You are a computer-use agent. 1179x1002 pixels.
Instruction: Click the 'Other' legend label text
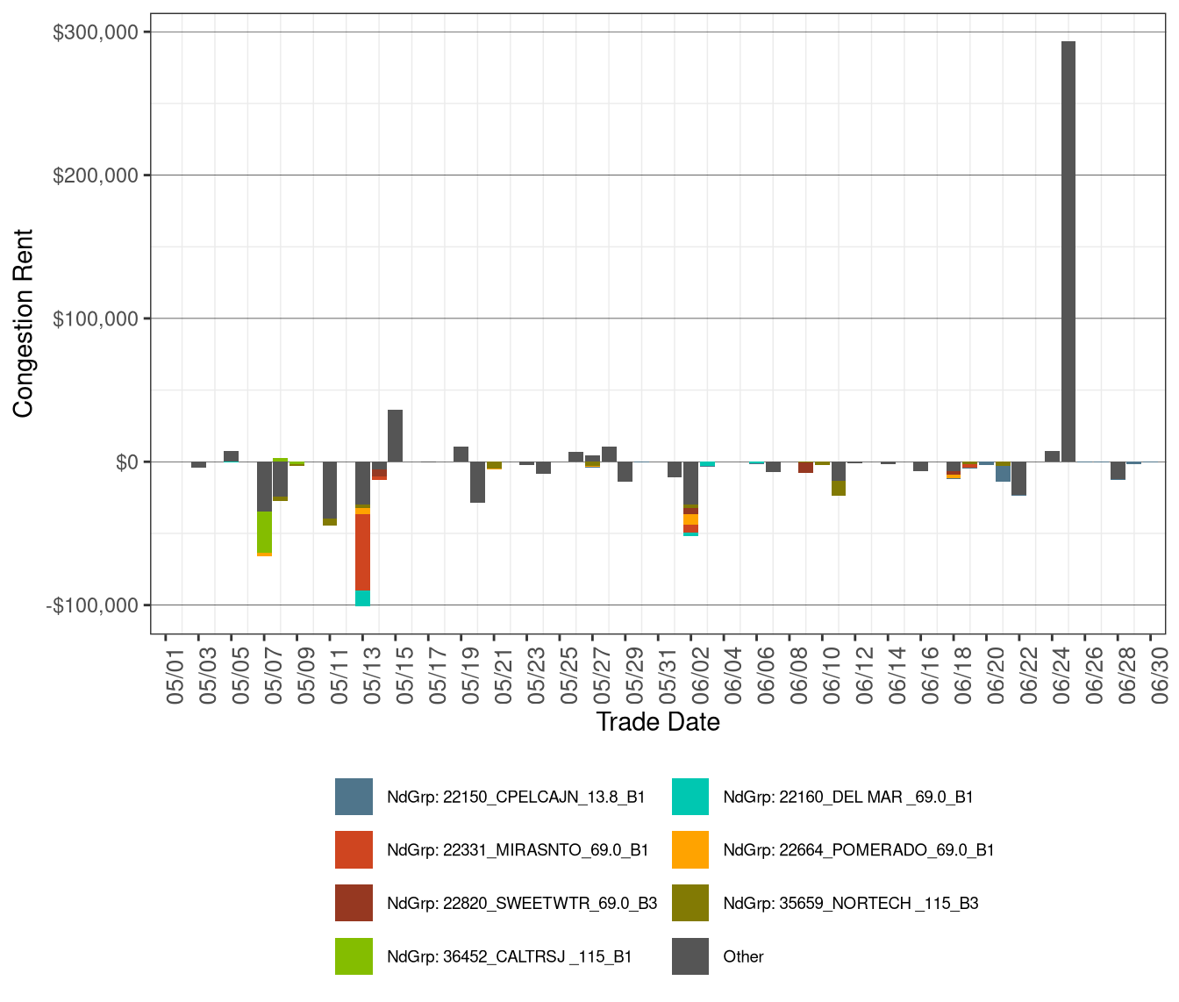point(743,957)
